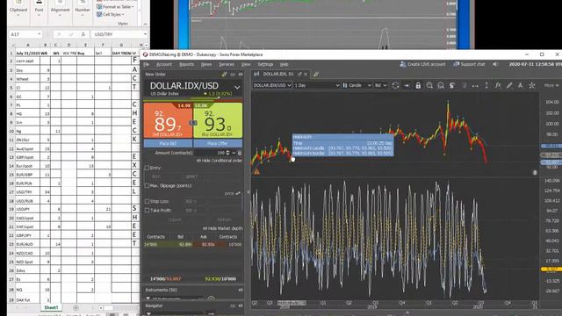Click the Place Bid button
This screenshot has height=316, width=562.
point(168,143)
